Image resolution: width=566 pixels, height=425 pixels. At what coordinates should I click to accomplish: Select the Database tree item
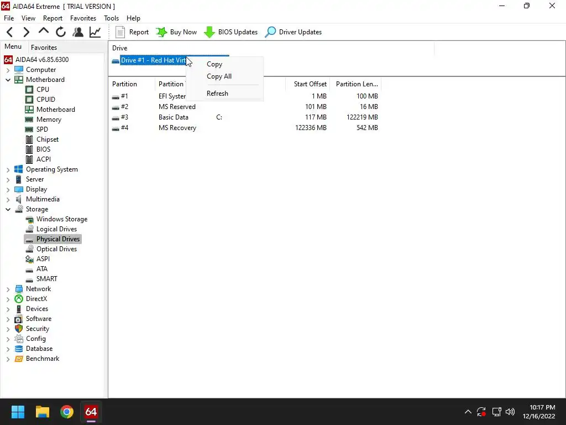[x=39, y=349]
